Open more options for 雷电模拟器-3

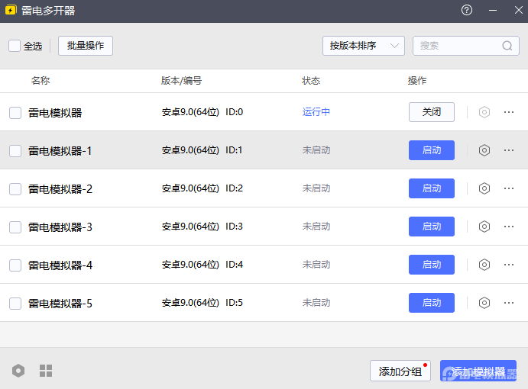509,227
